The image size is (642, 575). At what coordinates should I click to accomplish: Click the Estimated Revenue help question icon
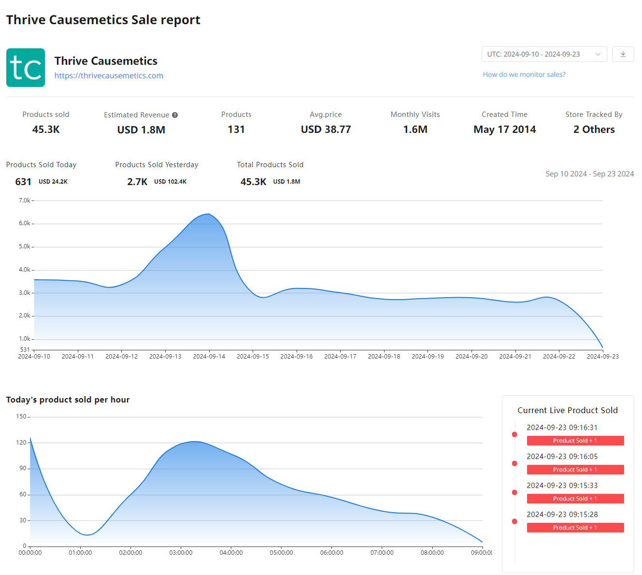tap(175, 115)
